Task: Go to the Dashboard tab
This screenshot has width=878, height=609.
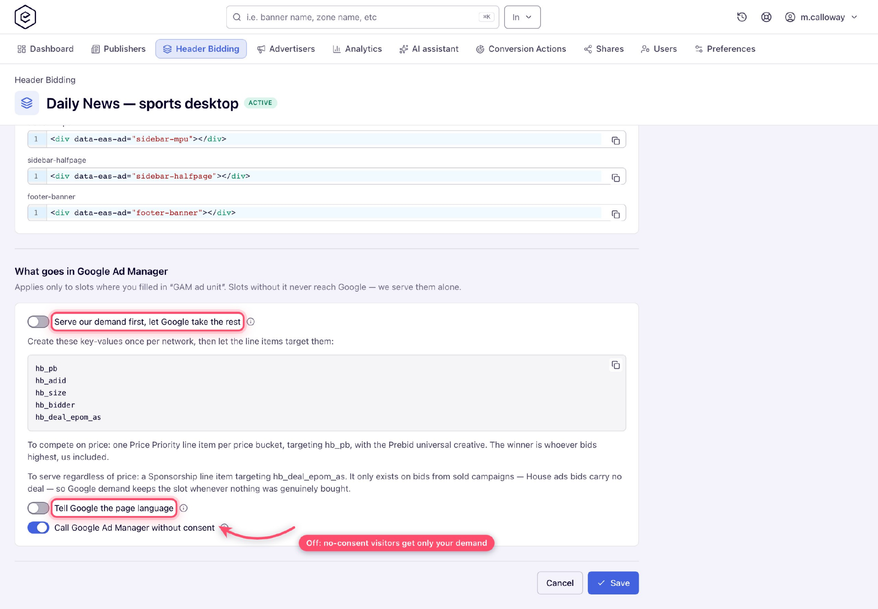Action: pos(45,49)
